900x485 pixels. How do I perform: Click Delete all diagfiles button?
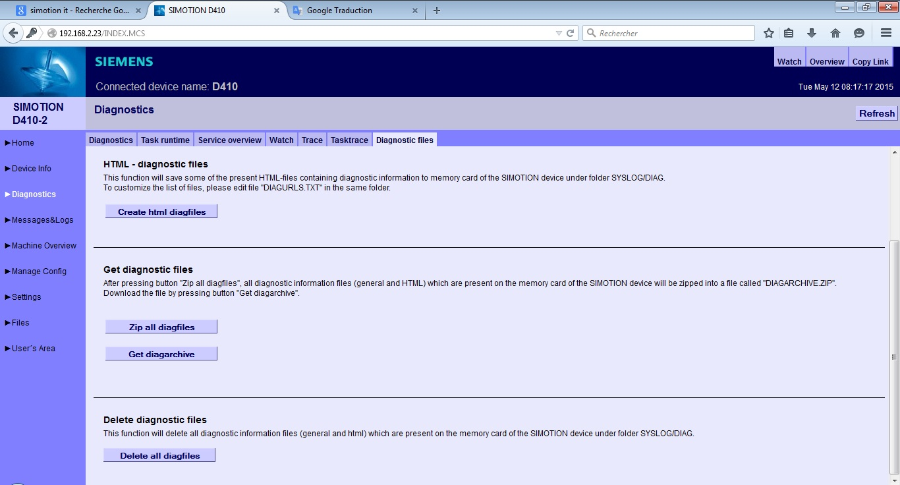[159, 455]
